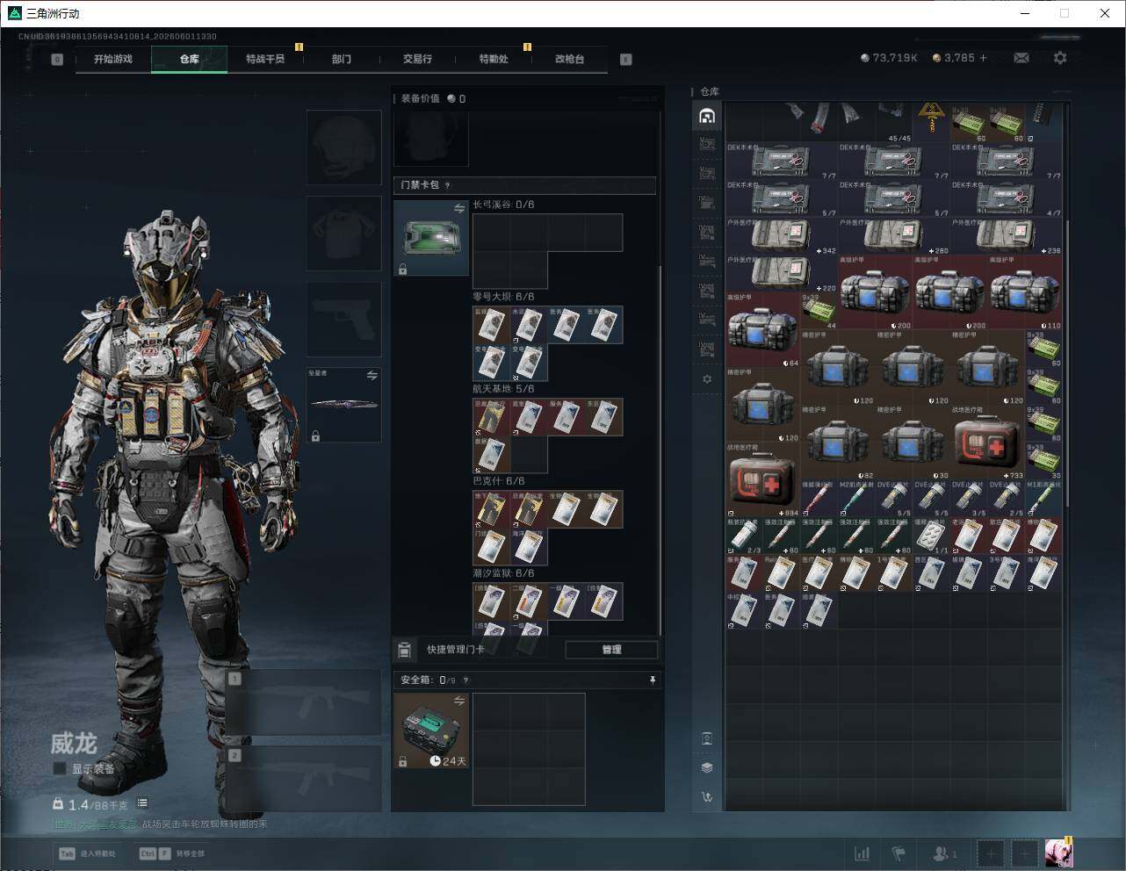Click the Ctrl F 转移全部 button
The height and width of the screenshot is (871, 1126).
pyautogui.click(x=173, y=853)
